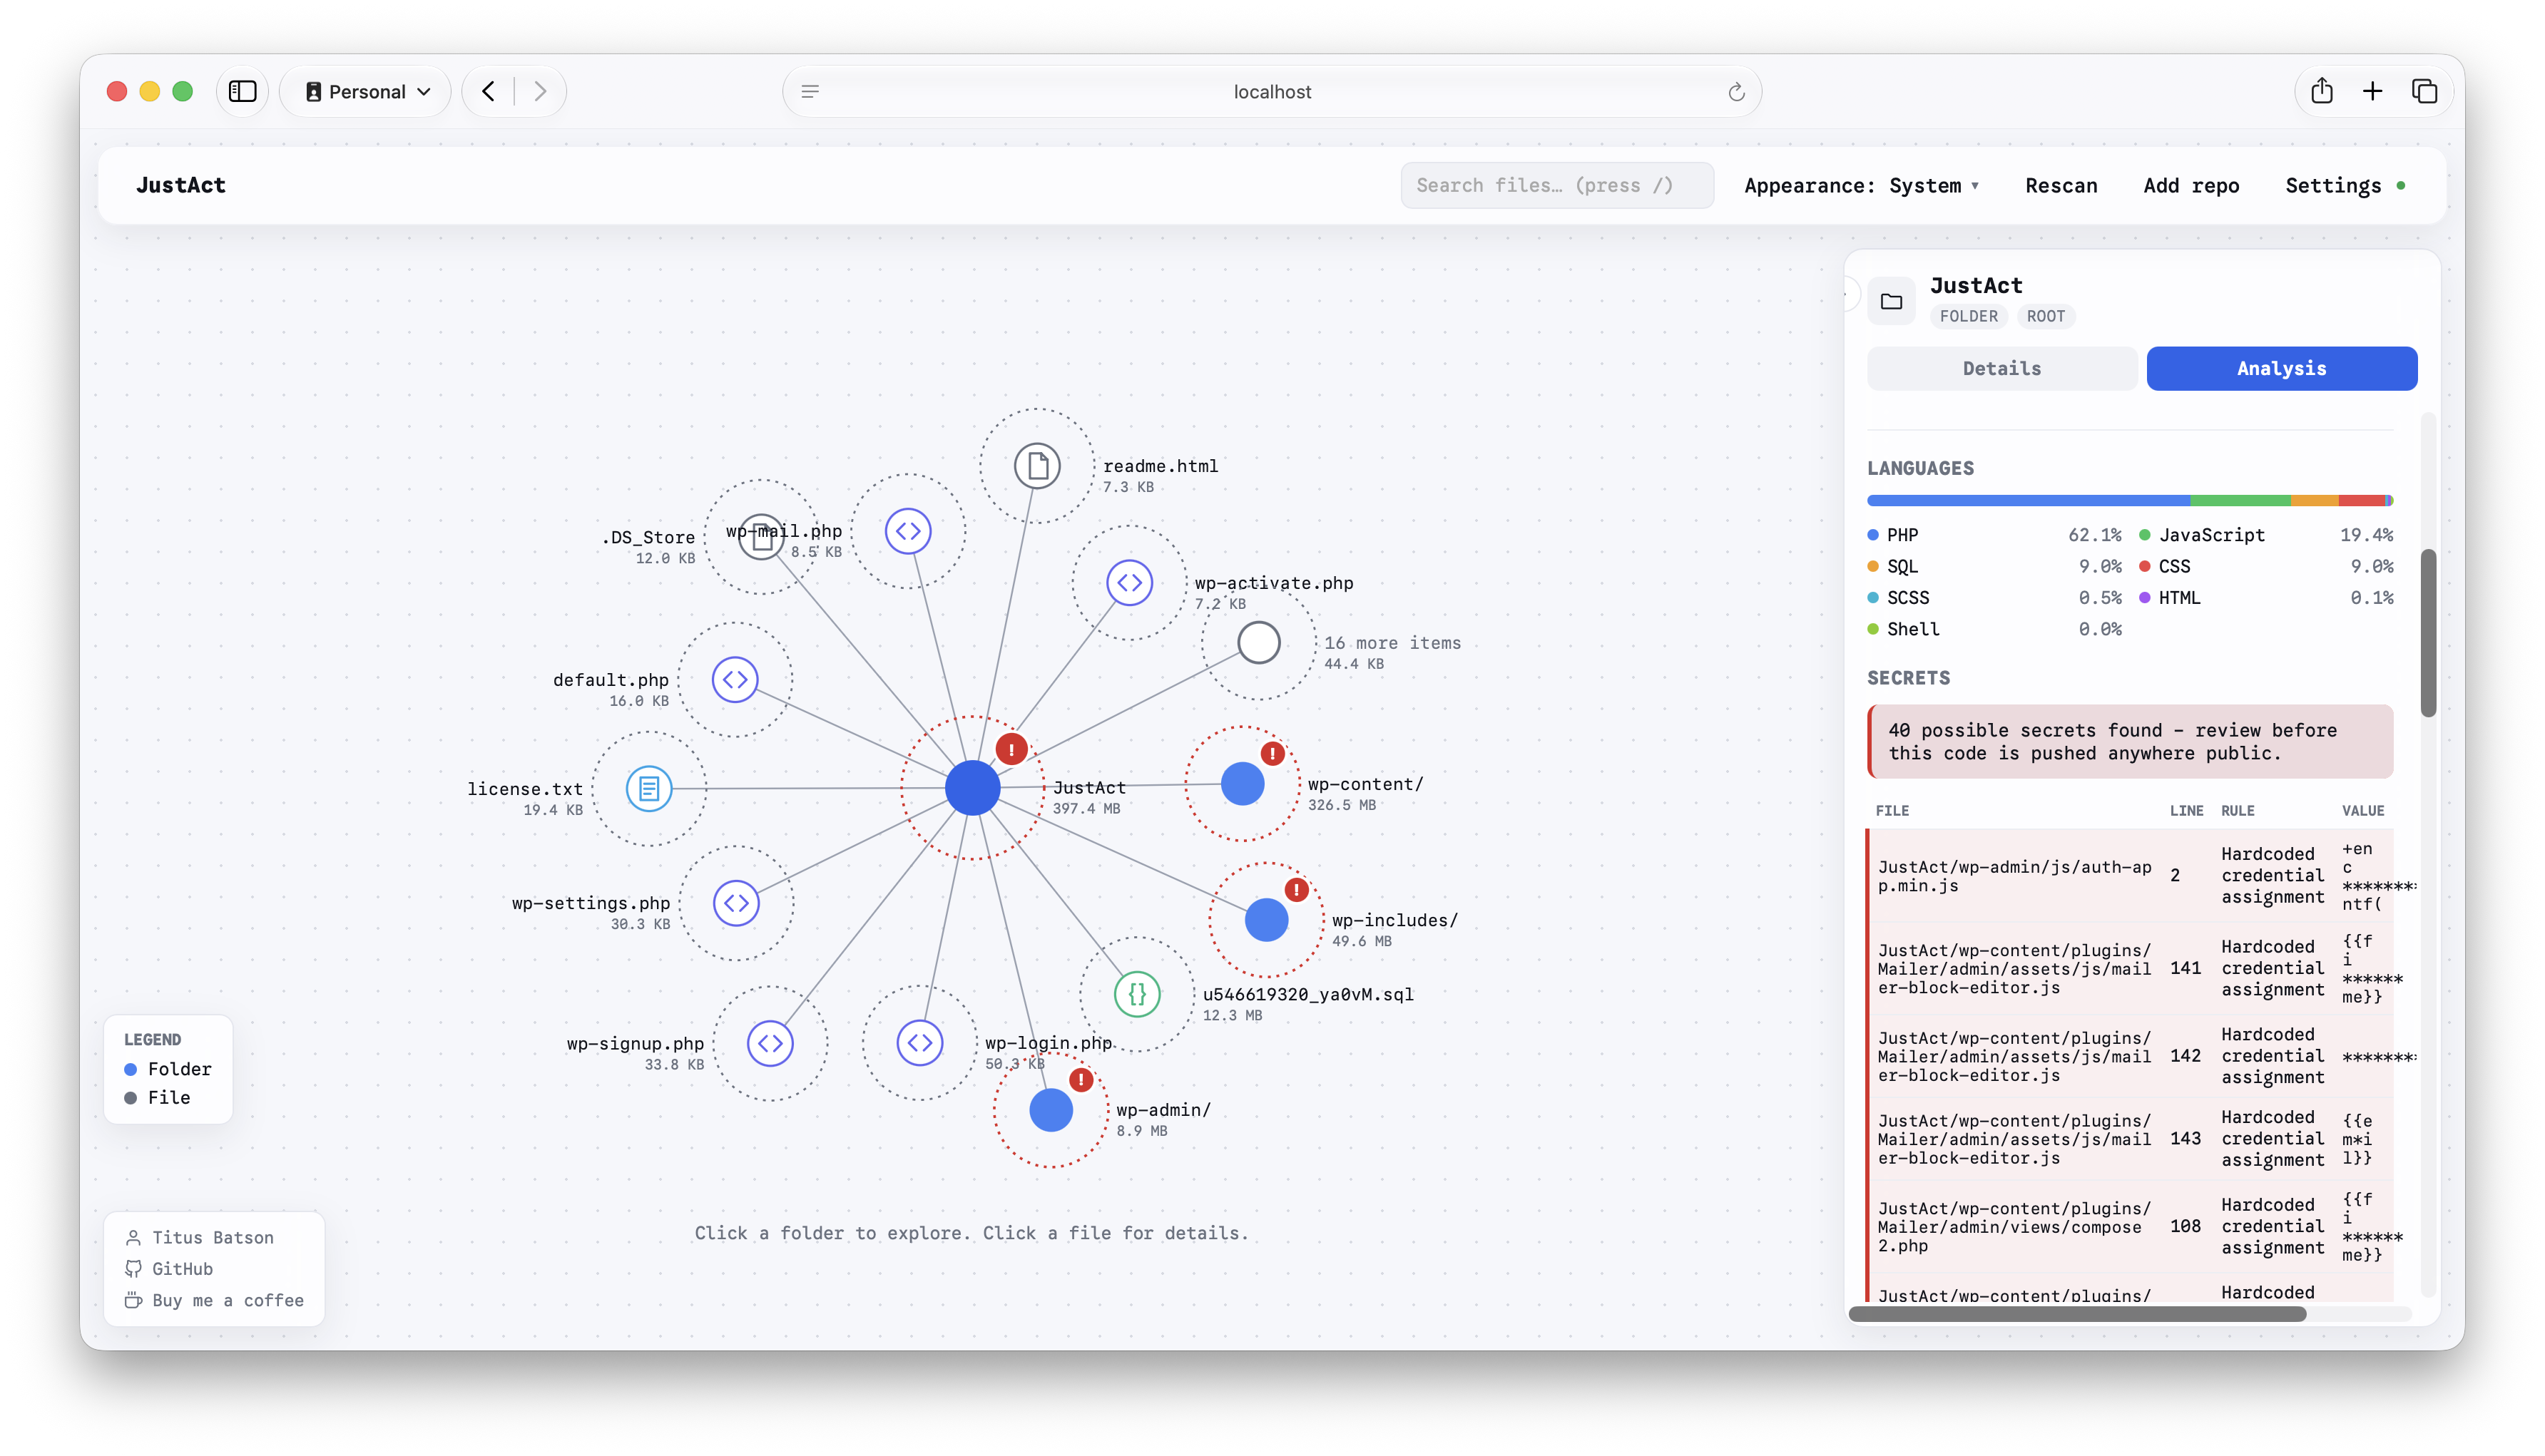Click the horizontal scrollbar under secrets table
Viewport: 2545px width, 1456px height.
2077,1314
